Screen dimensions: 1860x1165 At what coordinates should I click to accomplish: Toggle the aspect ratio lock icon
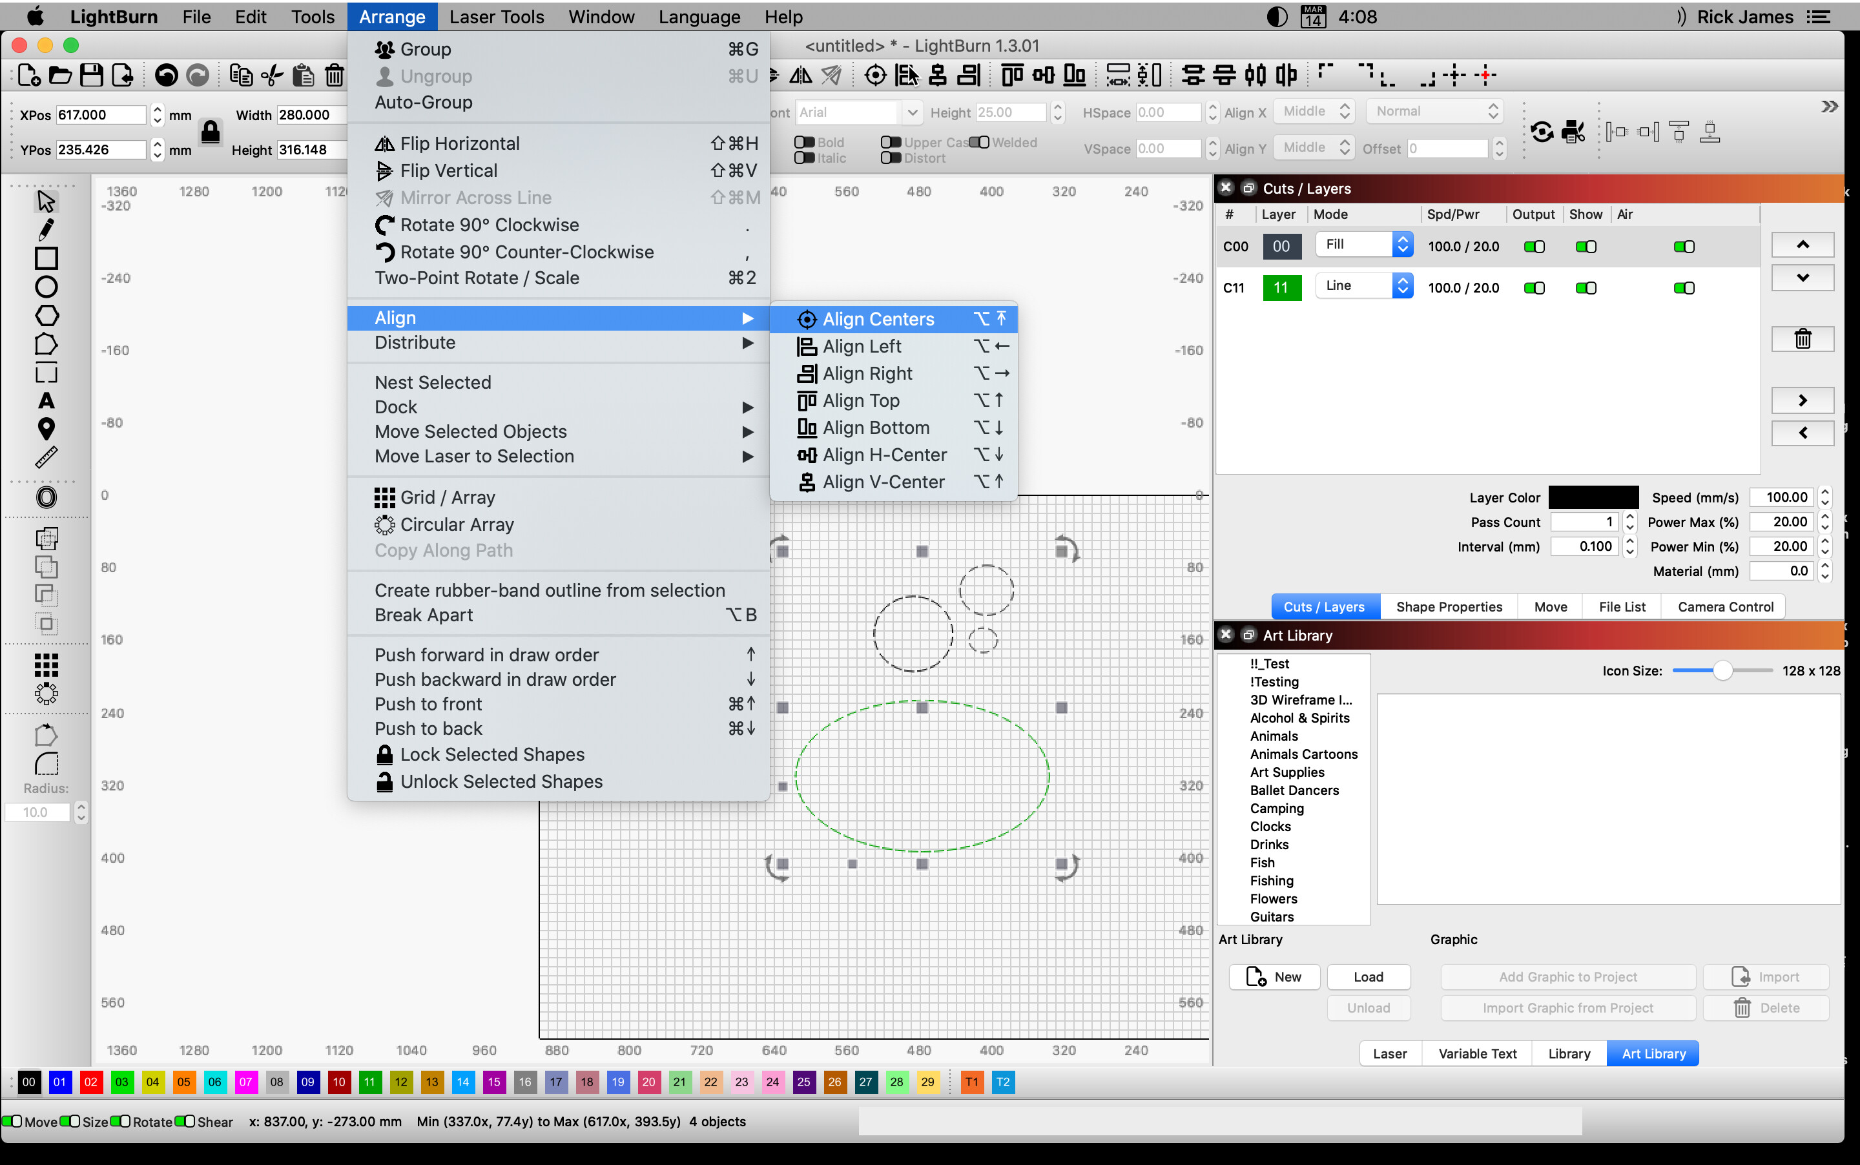pos(211,132)
